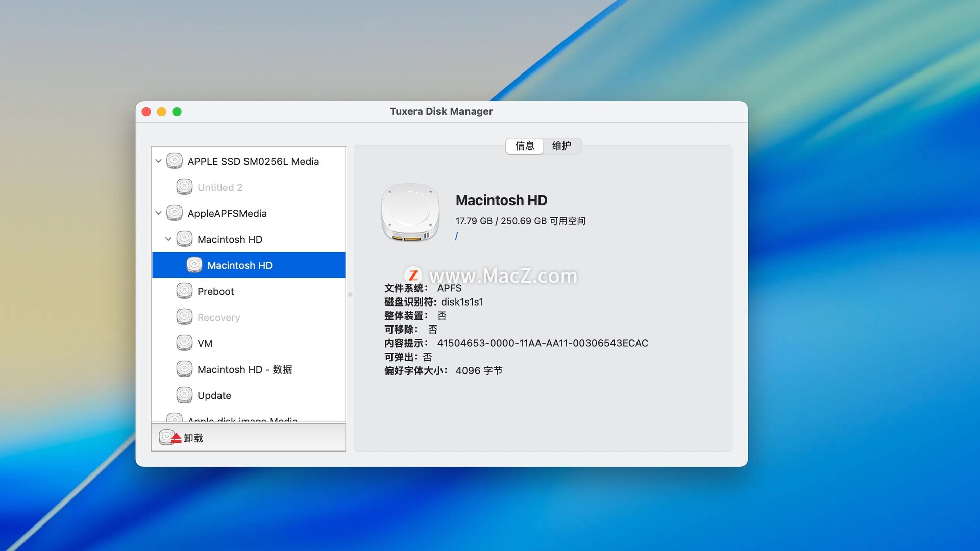980x551 pixels.
Task: Click the highlighted Macintosh HD volume icon
Action: point(194,265)
